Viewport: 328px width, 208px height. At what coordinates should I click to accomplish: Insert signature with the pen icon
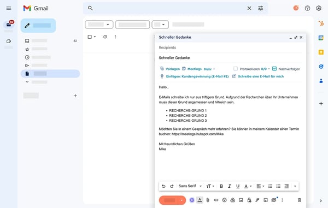pos(257,200)
